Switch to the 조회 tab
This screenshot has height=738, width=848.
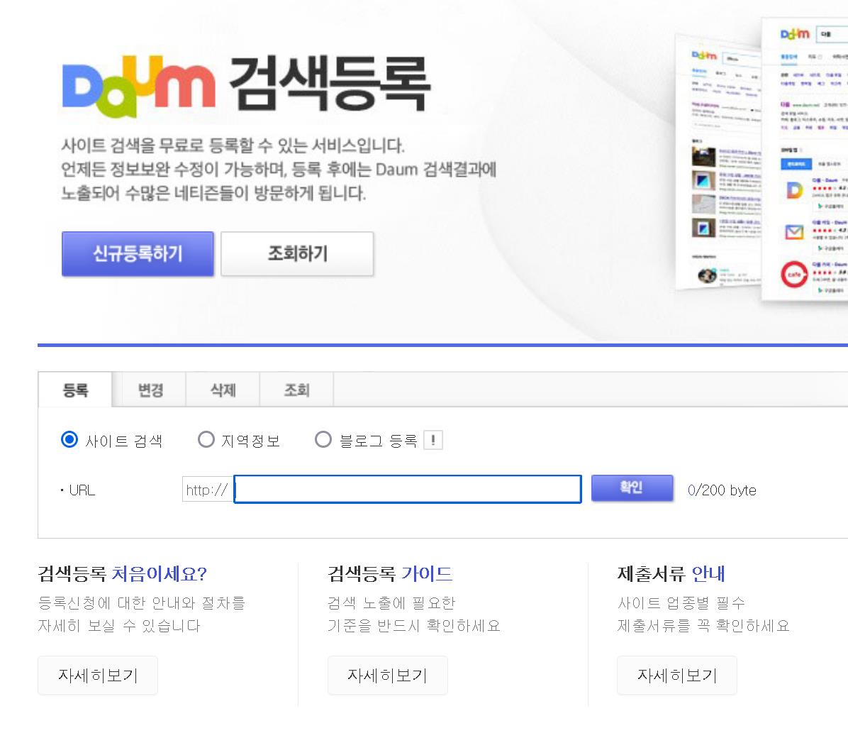[297, 390]
